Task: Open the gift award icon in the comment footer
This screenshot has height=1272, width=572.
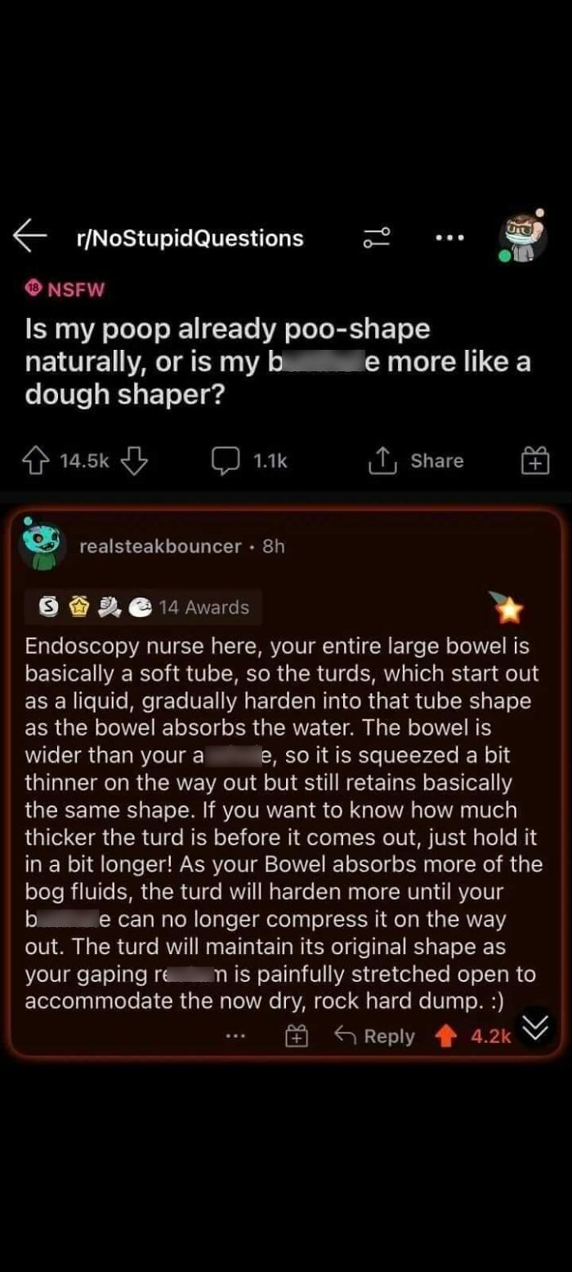Action: 296,1036
